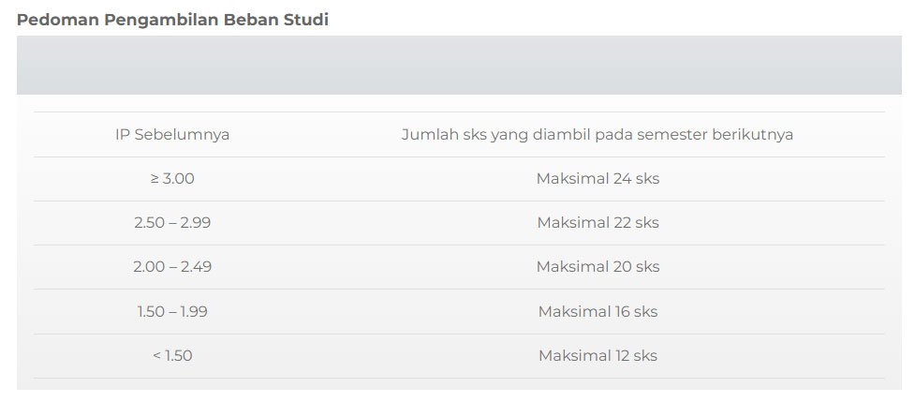Viewport: 915px width, 402px height.
Task: Select the 'IP Sebelumnya' column header
Action: point(172,134)
